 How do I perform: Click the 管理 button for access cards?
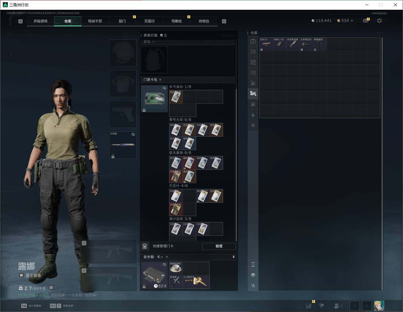tap(219, 246)
